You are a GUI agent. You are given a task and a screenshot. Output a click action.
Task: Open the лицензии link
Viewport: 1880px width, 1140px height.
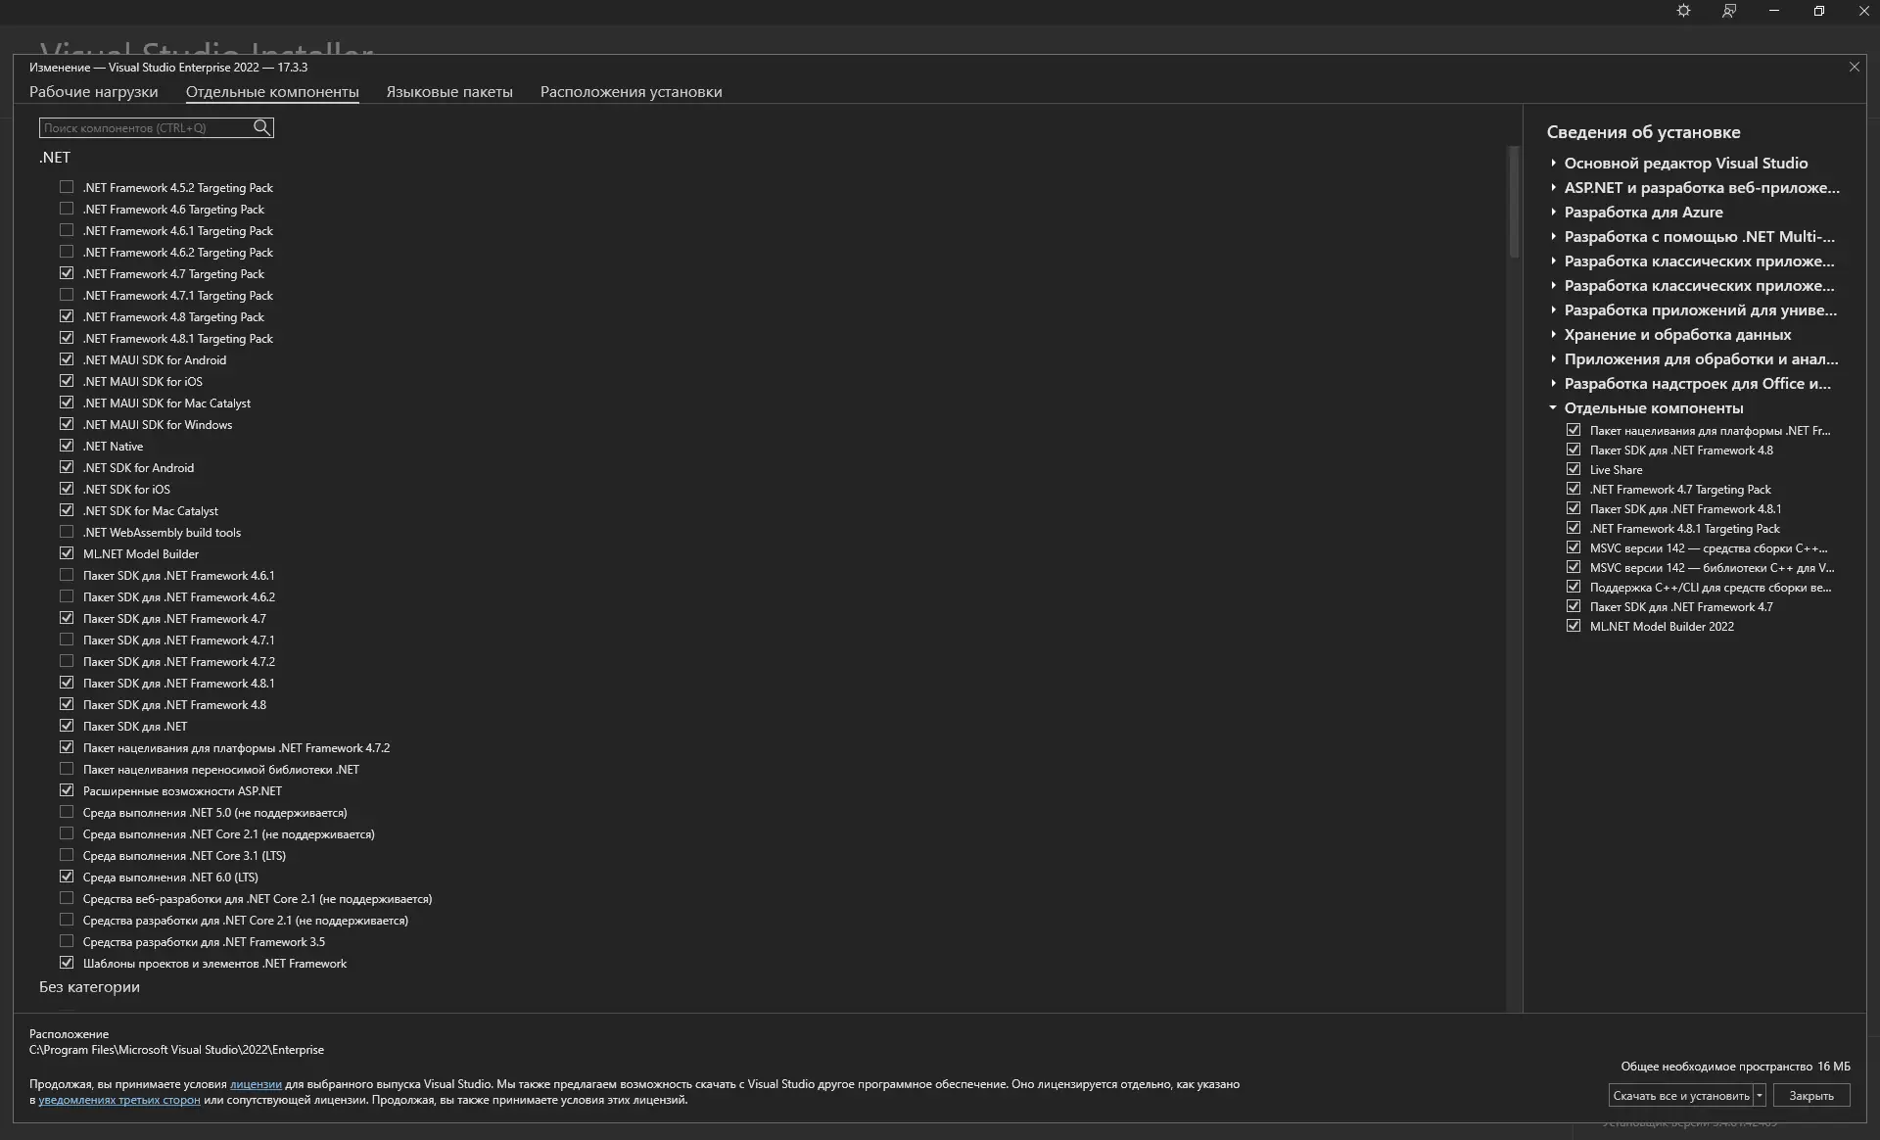coord(256,1084)
